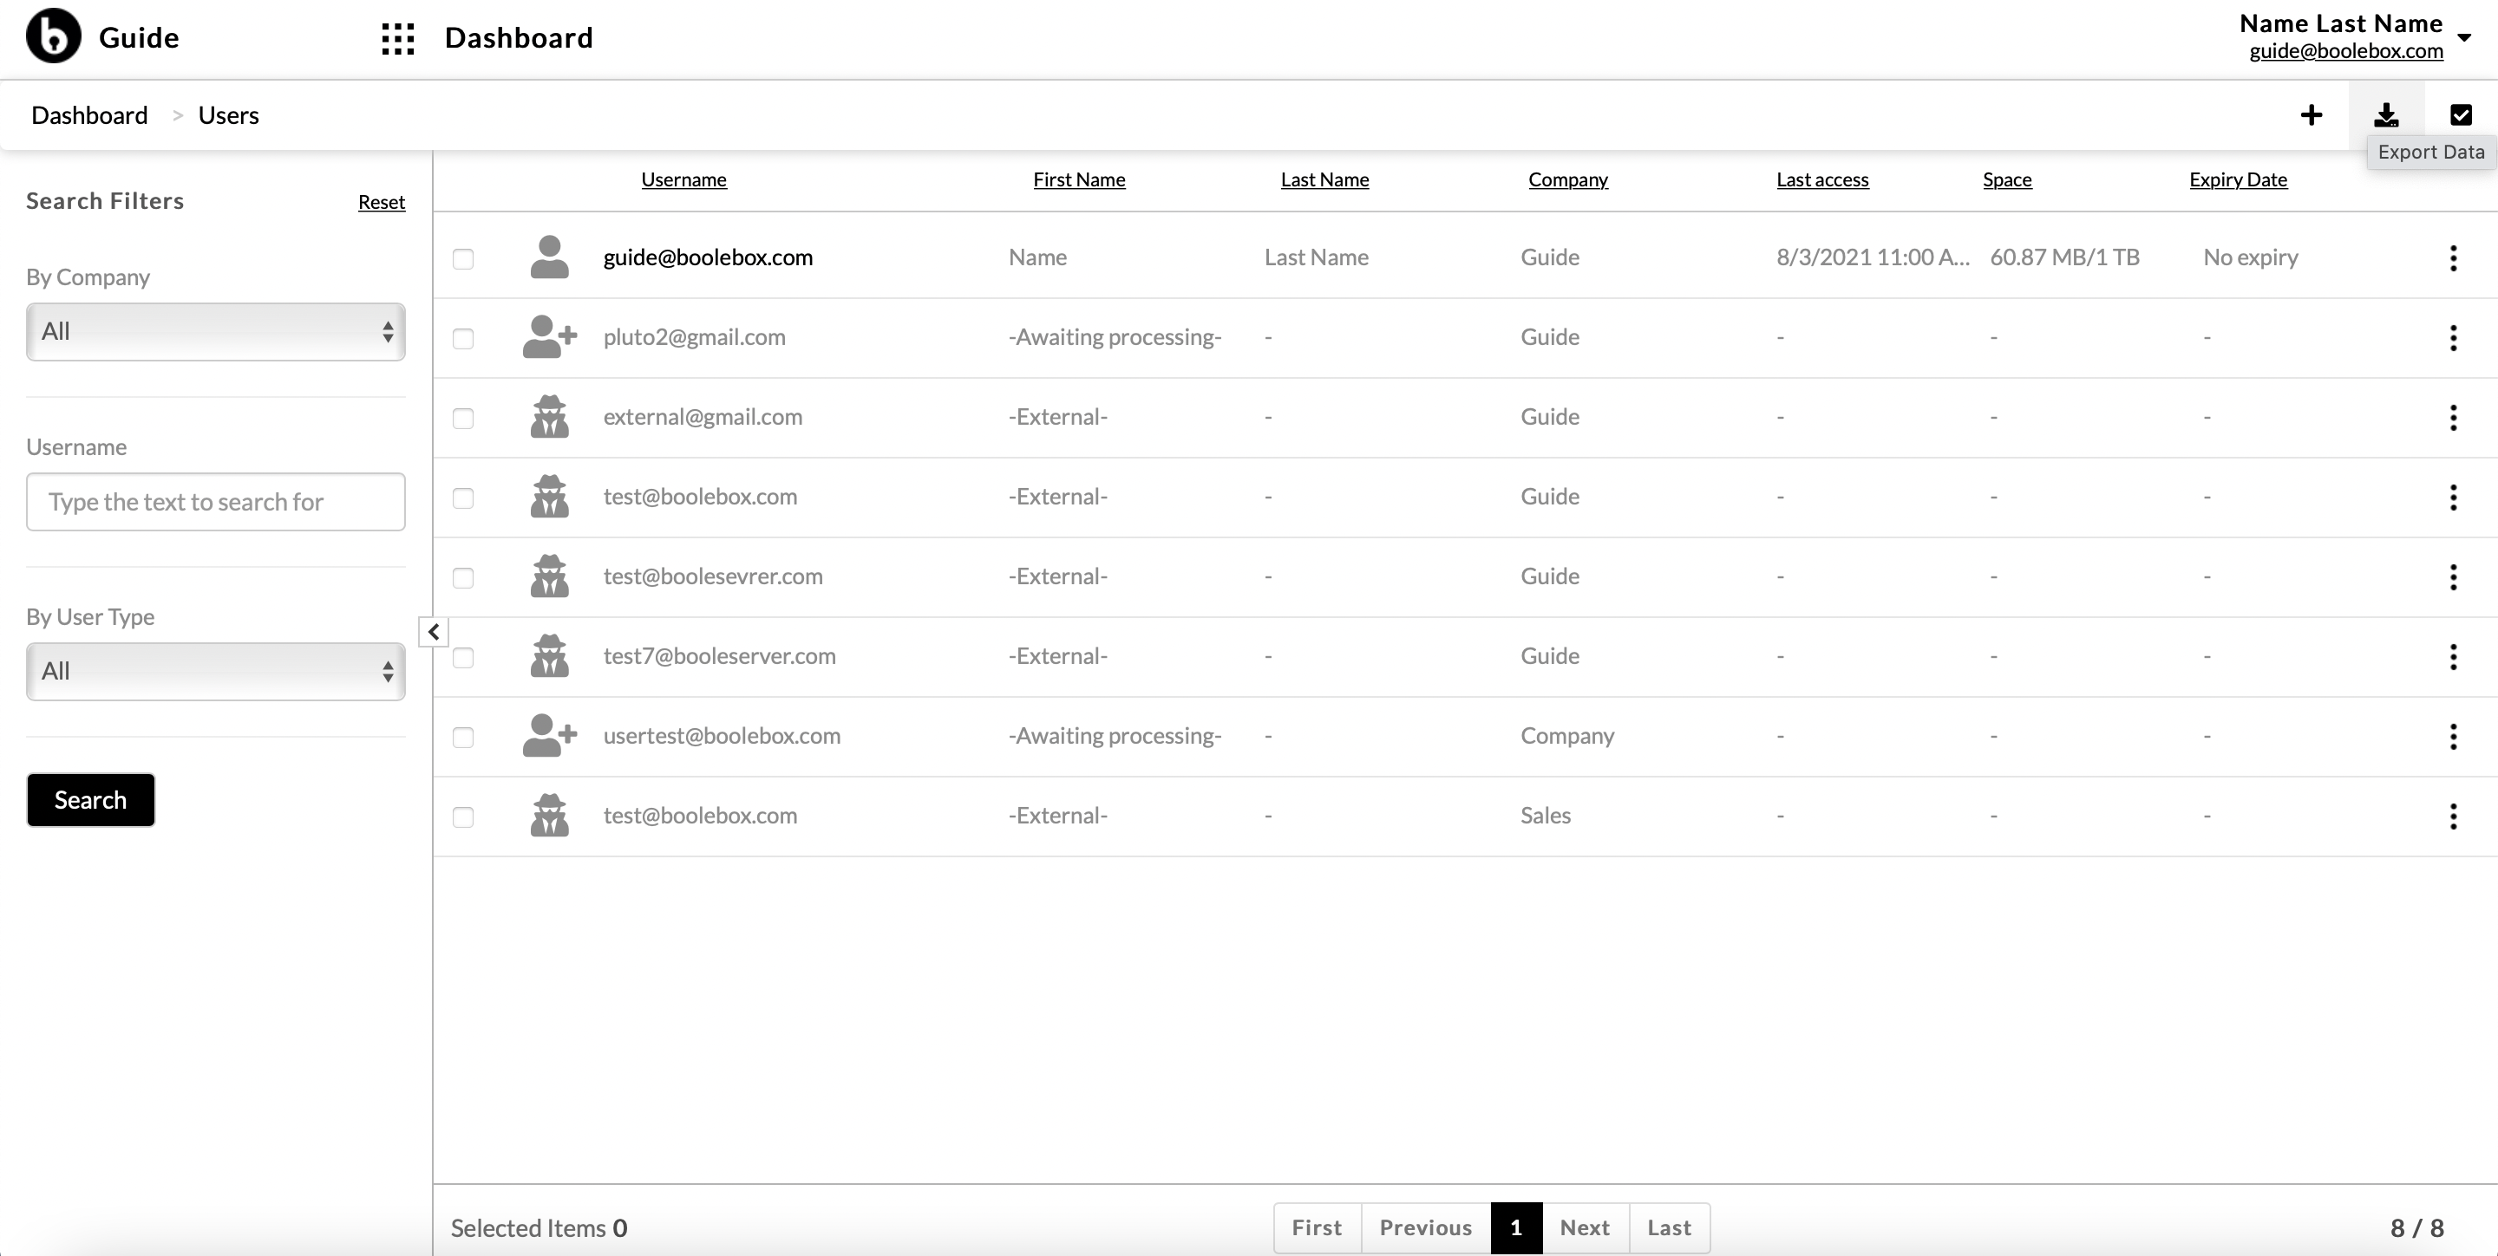The image size is (2498, 1256).
Task: Click the Users breadcrumb
Action: 228,115
